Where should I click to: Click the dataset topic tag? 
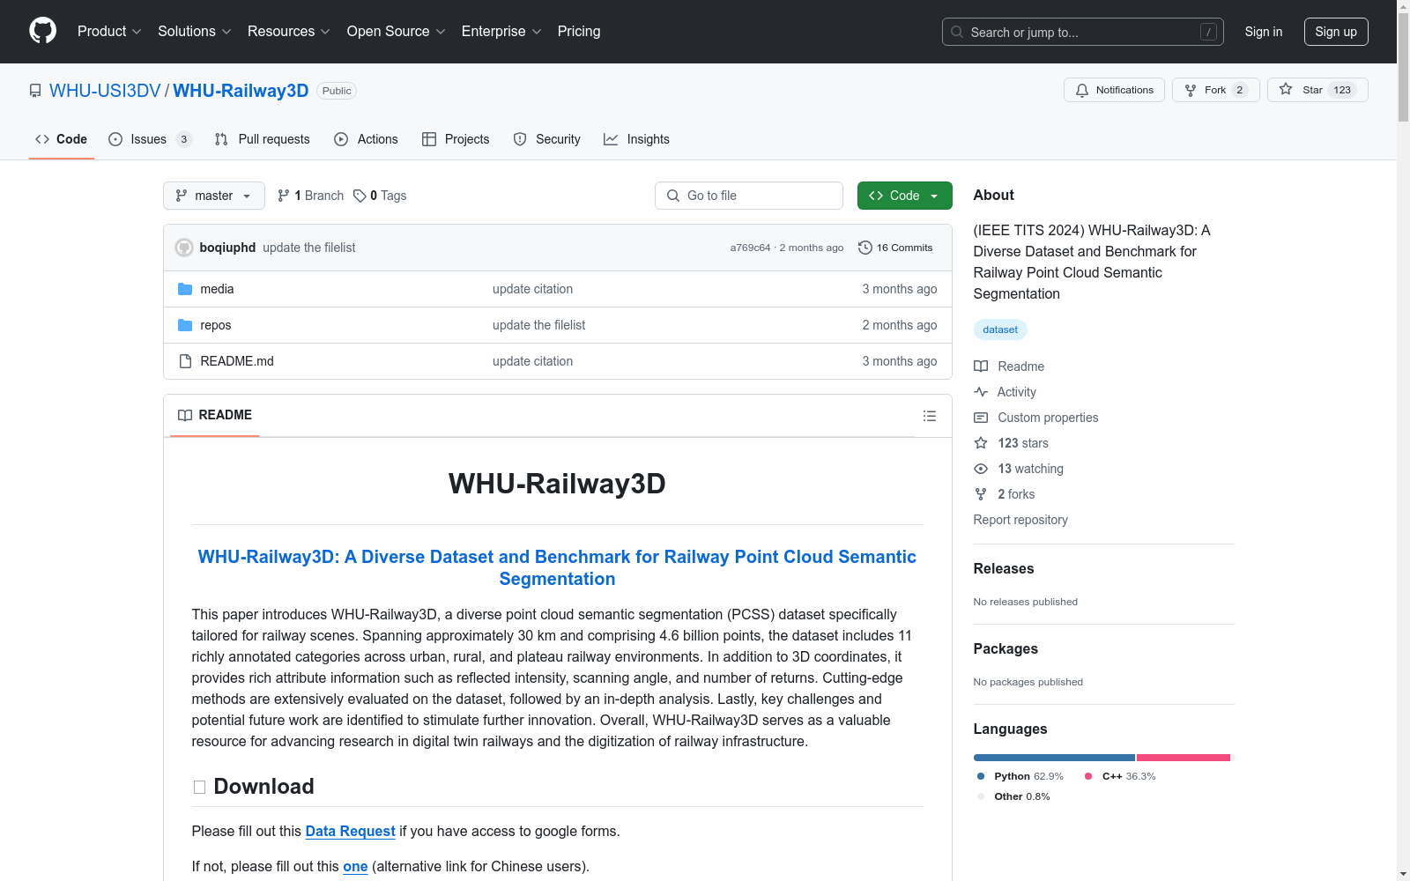1000,329
